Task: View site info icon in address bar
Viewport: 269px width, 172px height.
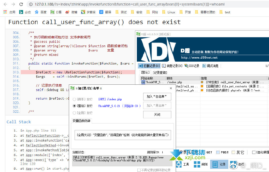Action: tap(31, 4)
